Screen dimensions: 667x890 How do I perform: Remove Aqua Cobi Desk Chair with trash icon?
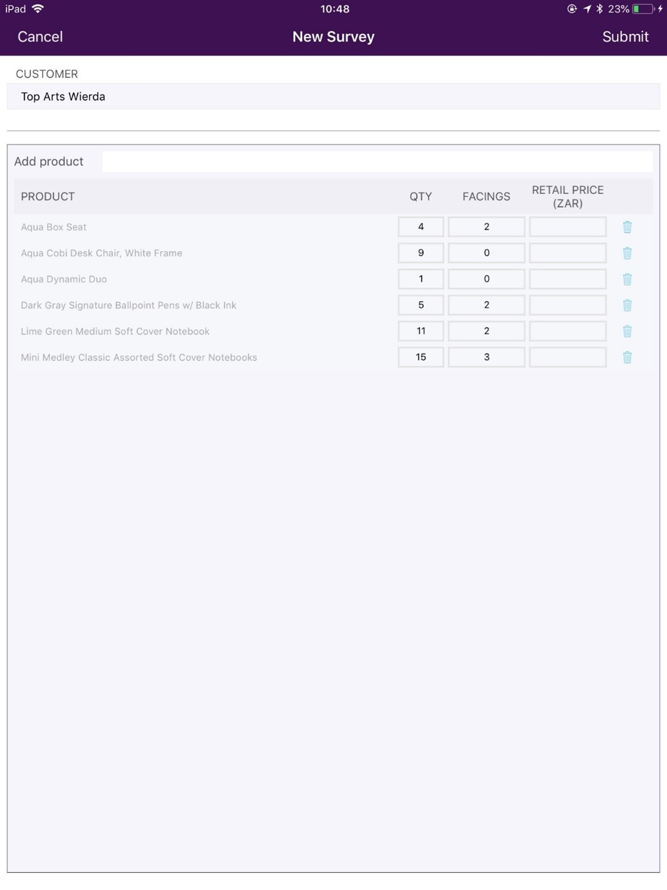pos(627,253)
